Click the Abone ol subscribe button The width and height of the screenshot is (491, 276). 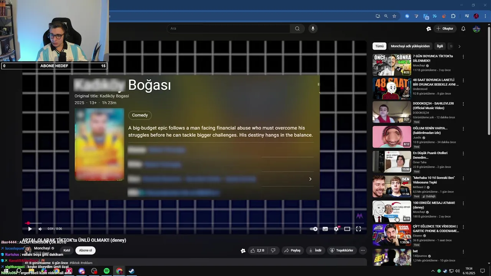click(x=86, y=250)
